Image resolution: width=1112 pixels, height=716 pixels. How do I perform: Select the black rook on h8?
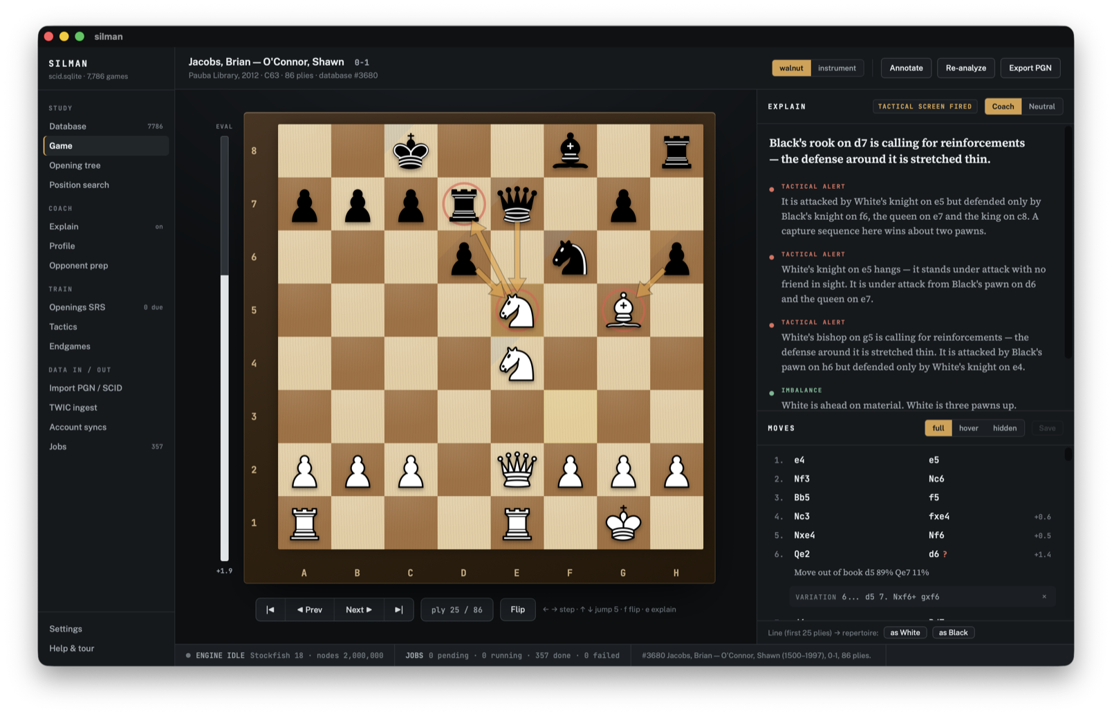pos(676,151)
